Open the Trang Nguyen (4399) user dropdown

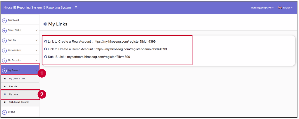tap(262, 8)
